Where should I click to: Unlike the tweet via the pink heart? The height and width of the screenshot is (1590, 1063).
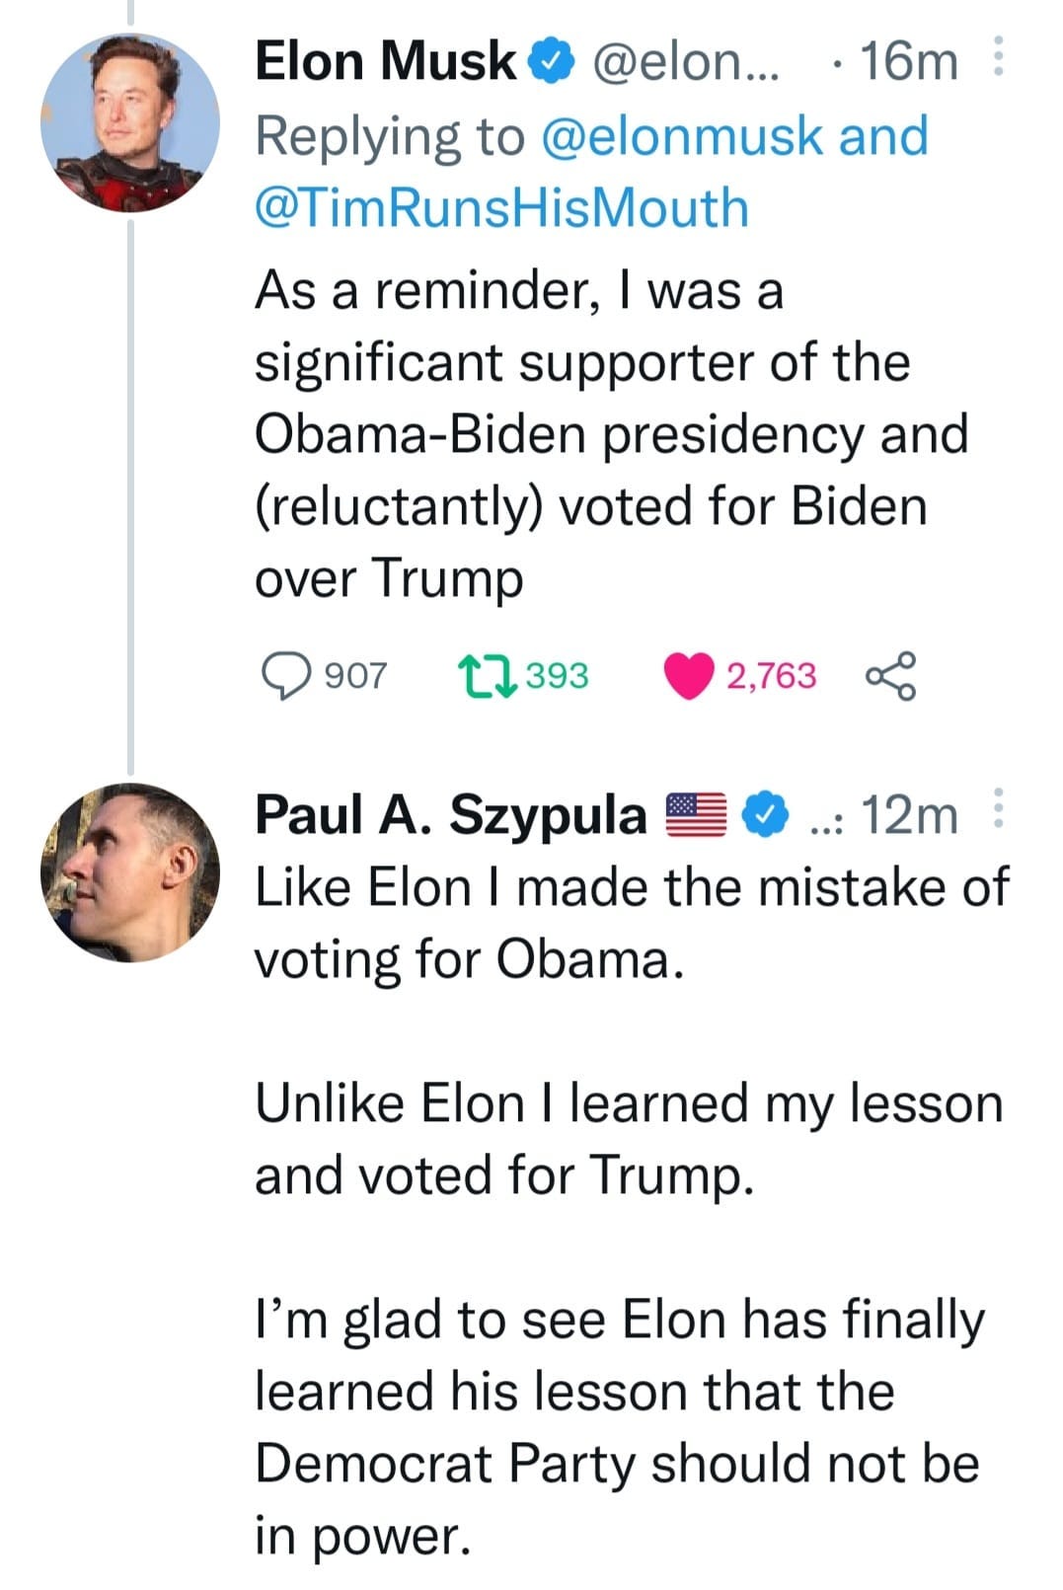[688, 676]
